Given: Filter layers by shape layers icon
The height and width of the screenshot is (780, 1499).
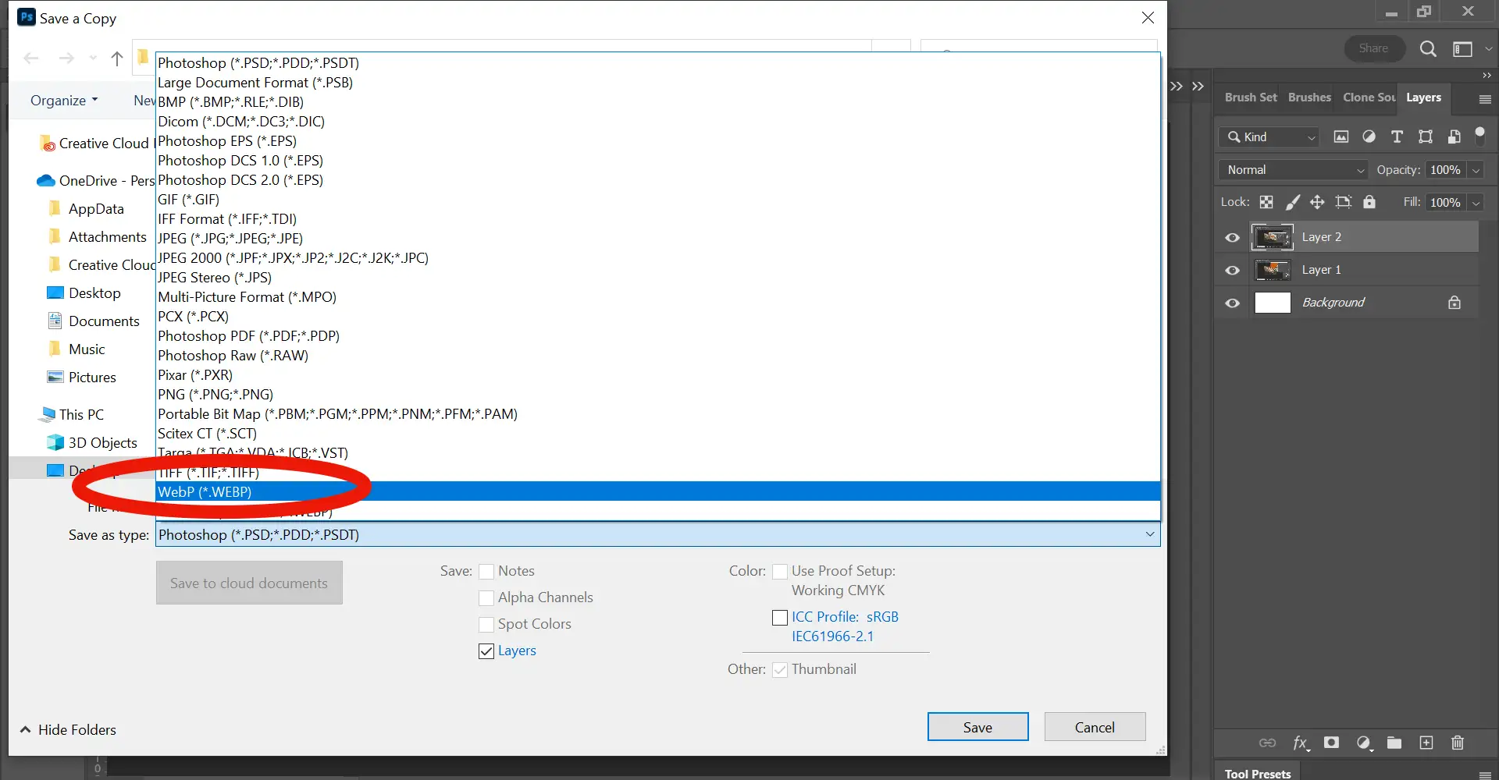Looking at the screenshot, I should 1426,136.
